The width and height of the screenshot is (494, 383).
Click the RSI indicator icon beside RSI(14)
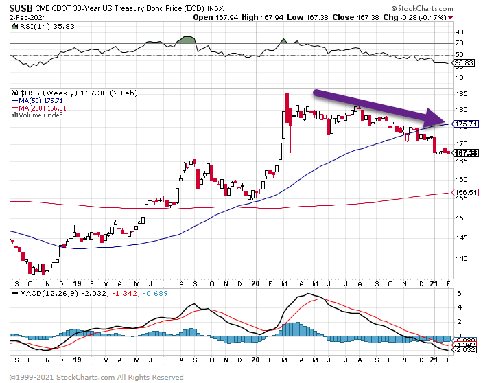pos(14,26)
